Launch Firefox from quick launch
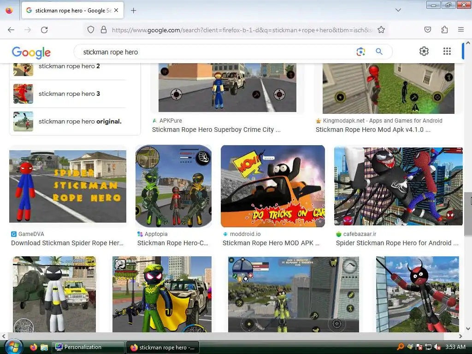 pyautogui.click(x=33, y=347)
